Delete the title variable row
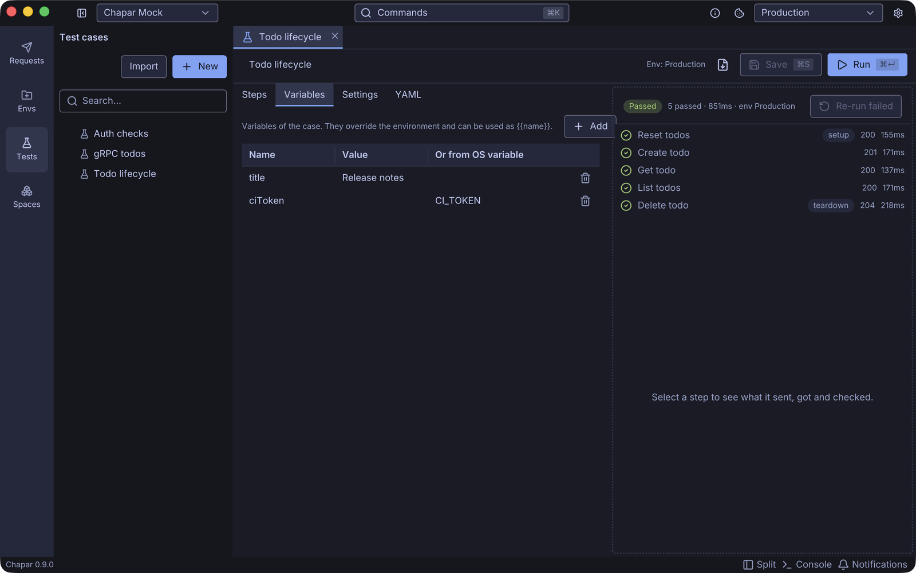Screen dimensions: 916x573 585,178
